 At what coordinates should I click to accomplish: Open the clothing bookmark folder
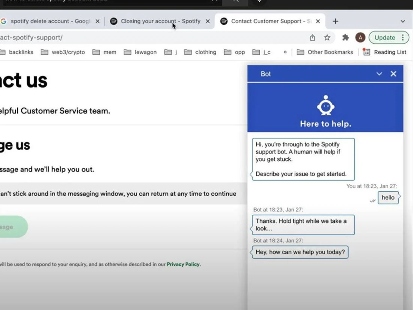(x=200, y=52)
